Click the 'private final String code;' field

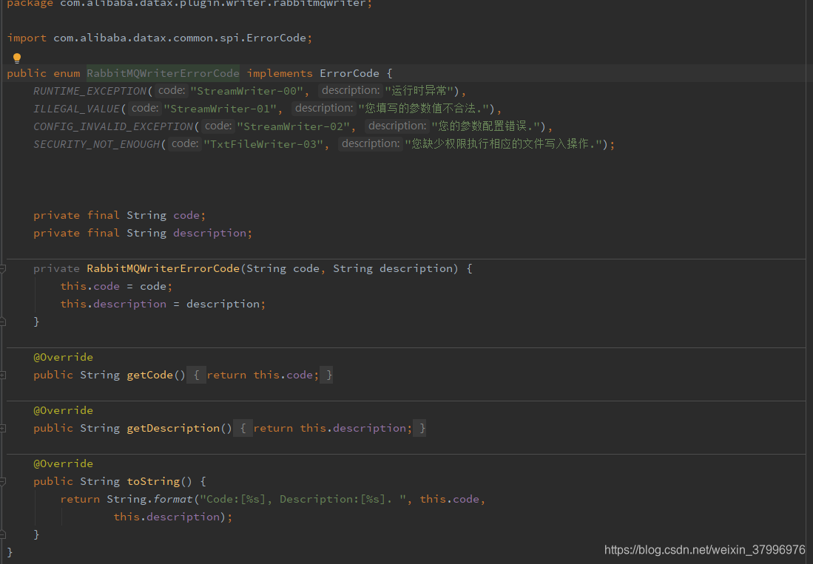pyautogui.click(x=119, y=215)
